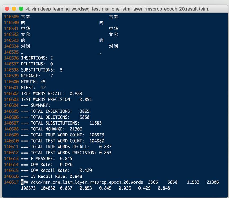Select the TRUE WORDS RECALL value 0.889
The height and width of the screenshot is (198, 229).
point(76,93)
